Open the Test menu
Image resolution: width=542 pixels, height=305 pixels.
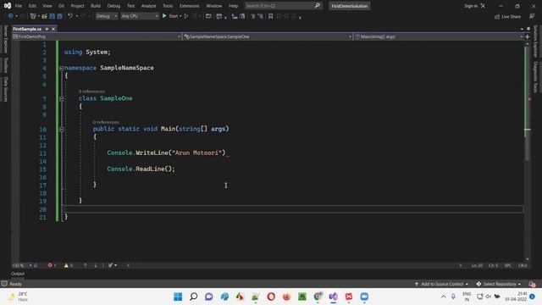pyautogui.click(x=131, y=6)
